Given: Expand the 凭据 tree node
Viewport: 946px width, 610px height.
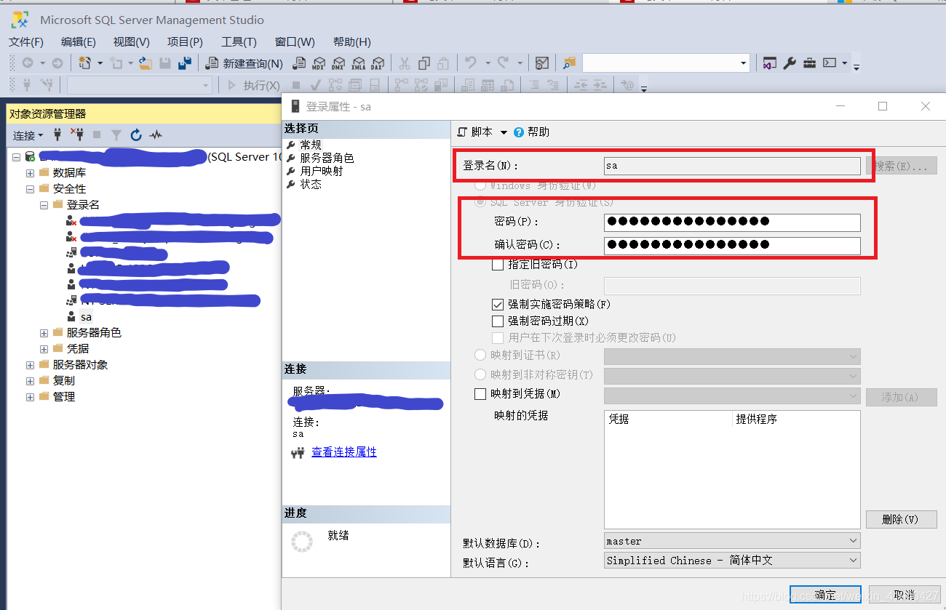Looking at the screenshot, I should [44, 349].
